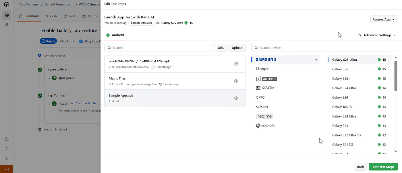This screenshot has width=402, height=173.
Task: Click the Samsung brand arrow icon
Action: 316,60
